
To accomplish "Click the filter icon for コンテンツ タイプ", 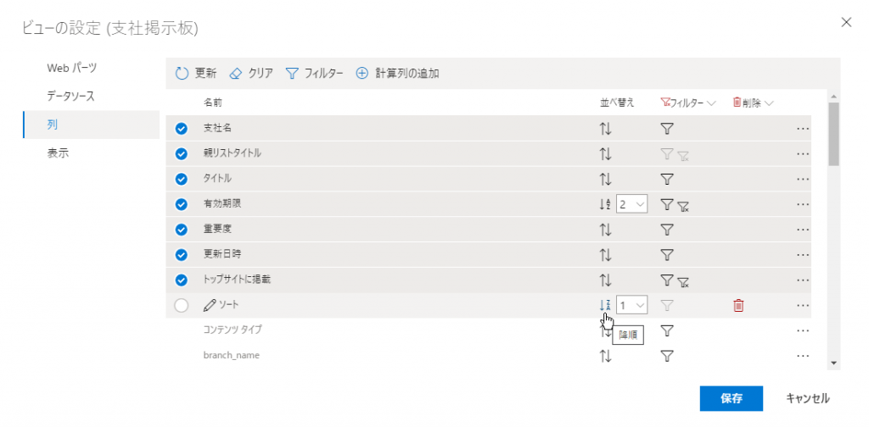I will (x=667, y=330).
